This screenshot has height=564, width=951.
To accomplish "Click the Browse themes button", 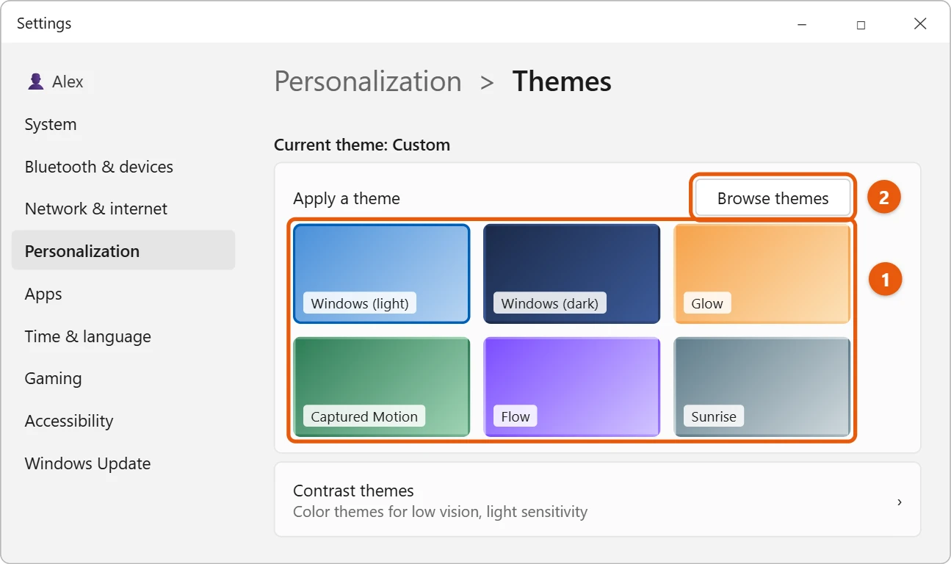I will 773,198.
